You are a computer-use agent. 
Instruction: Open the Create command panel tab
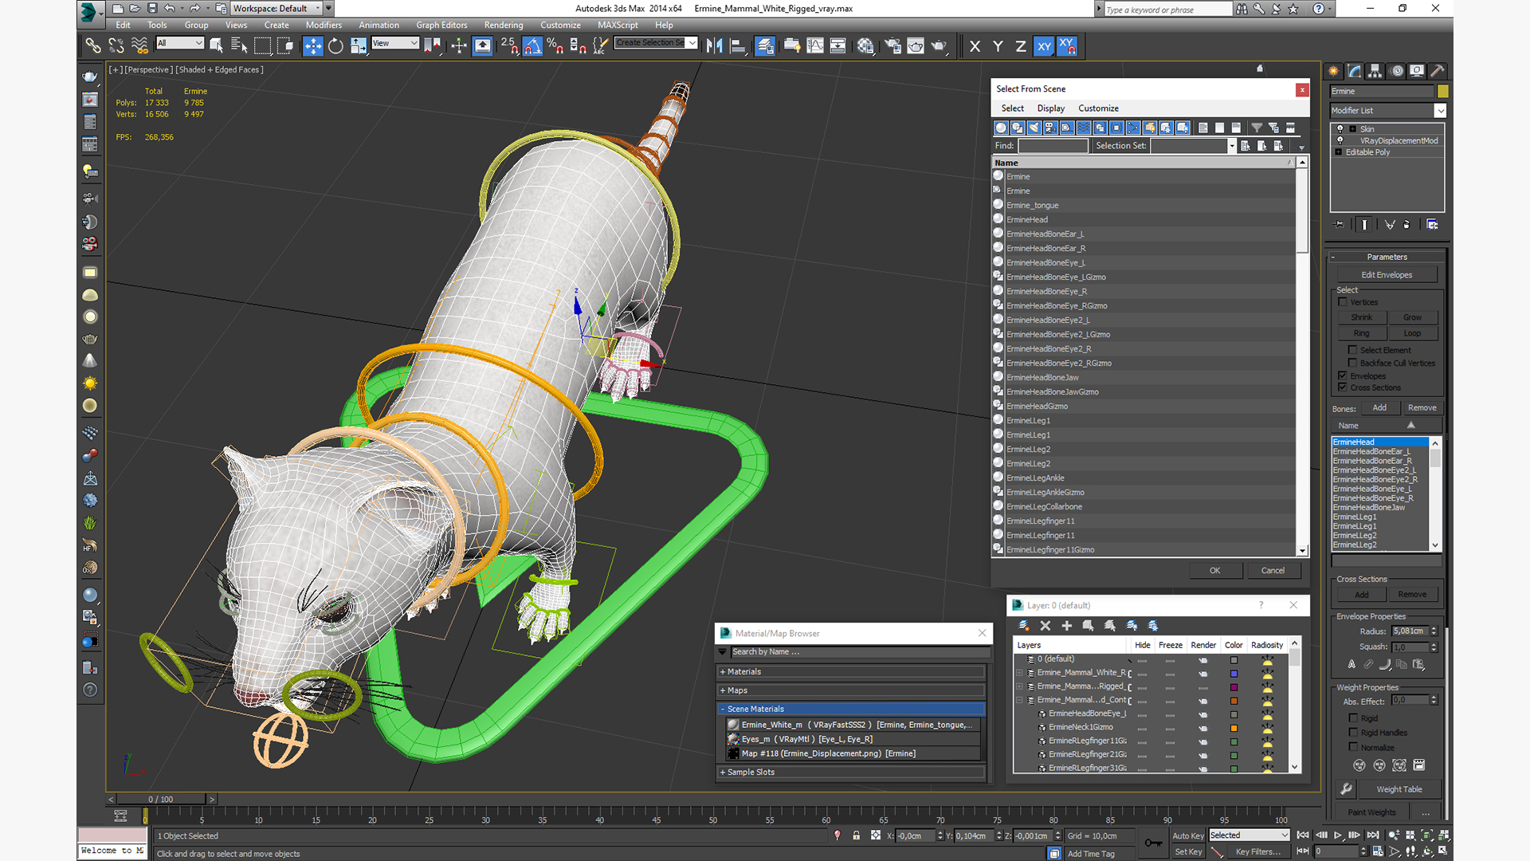coord(1333,71)
